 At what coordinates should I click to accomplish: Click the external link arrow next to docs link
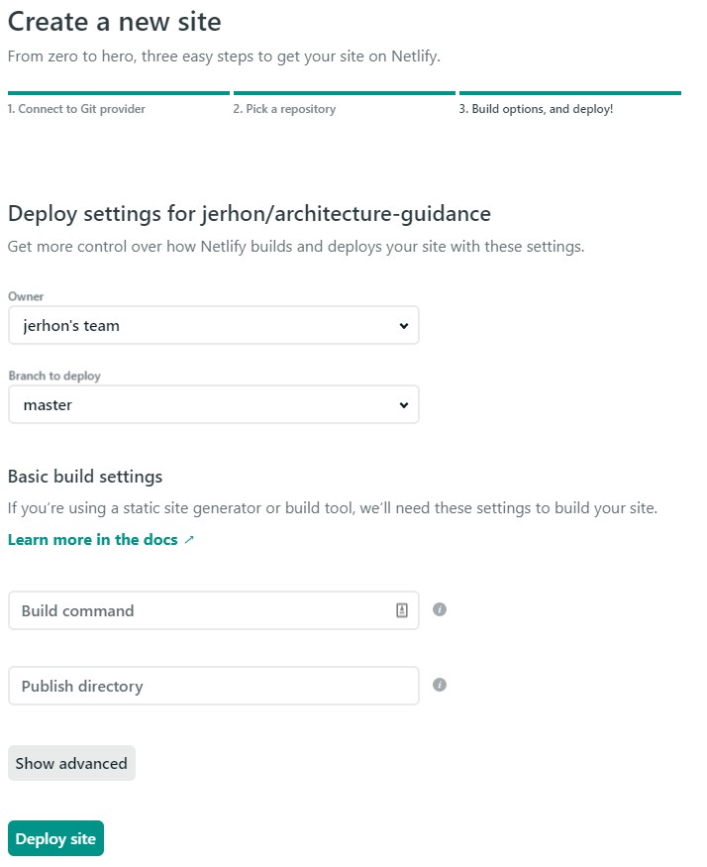189,541
